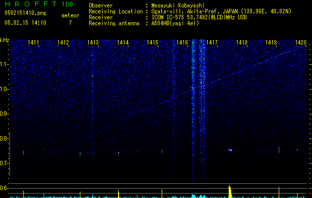This screenshot has width=312, height=198.
Task: Select the ICOM IC-575 receiver description
Action: click(x=199, y=17)
